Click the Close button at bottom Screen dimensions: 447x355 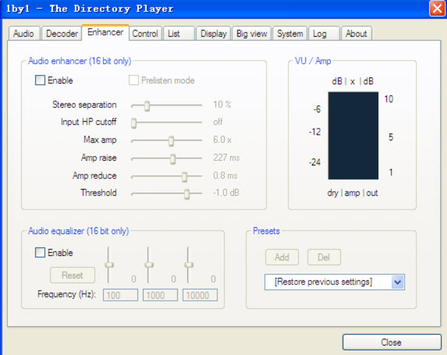pos(391,343)
